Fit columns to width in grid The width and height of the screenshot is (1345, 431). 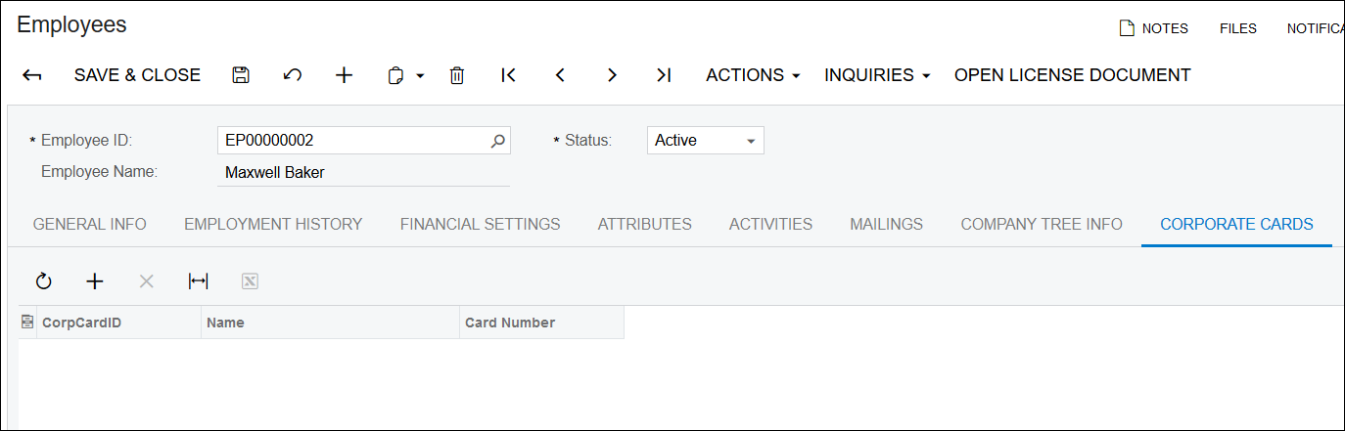point(198,281)
